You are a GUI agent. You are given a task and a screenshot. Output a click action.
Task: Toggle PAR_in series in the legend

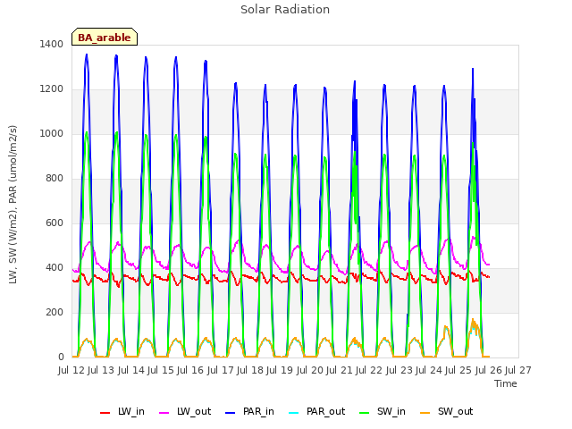tap(250, 412)
